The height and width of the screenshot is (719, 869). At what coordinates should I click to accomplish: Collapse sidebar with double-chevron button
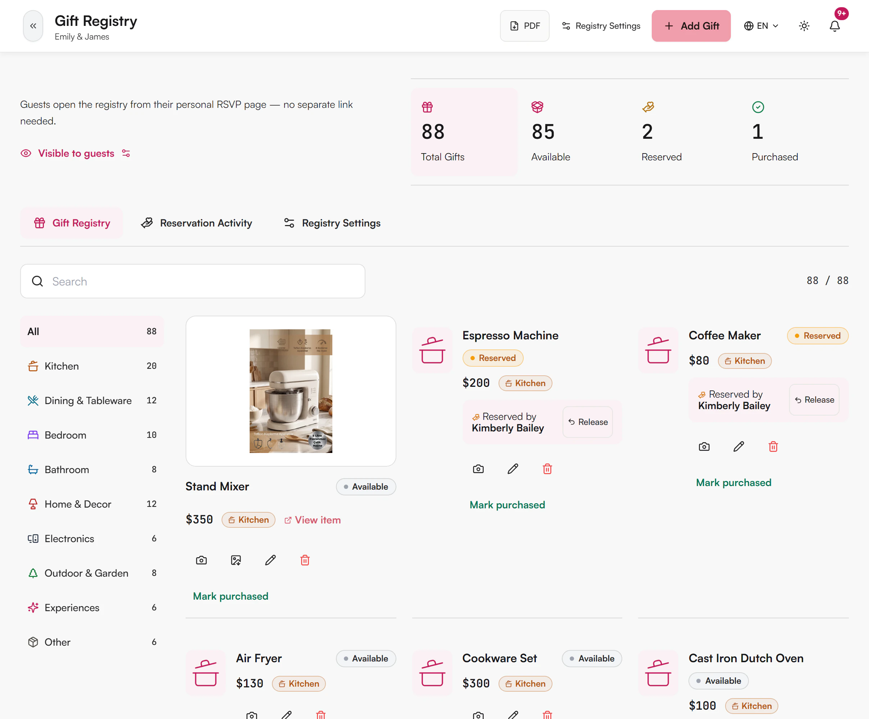point(33,26)
